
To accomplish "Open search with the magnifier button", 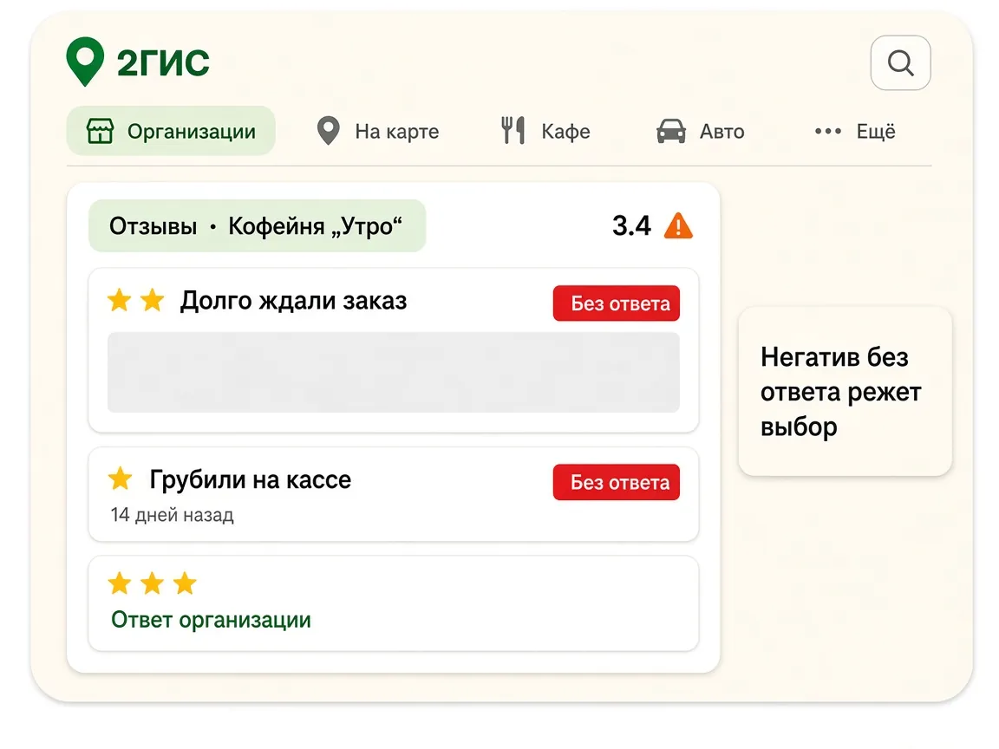I will point(900,62).
